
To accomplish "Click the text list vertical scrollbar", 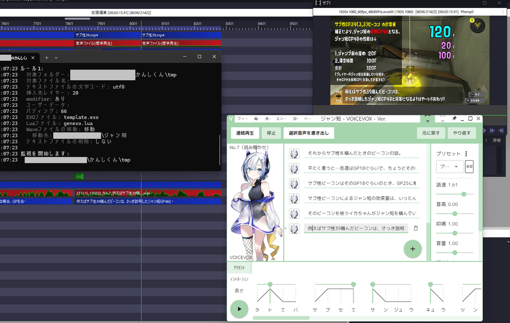I will pyautogui.click(x=428, y=242).
